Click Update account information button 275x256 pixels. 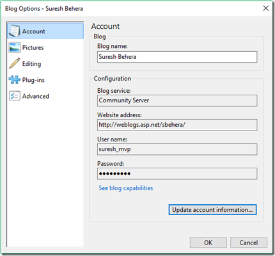[212, 210]
